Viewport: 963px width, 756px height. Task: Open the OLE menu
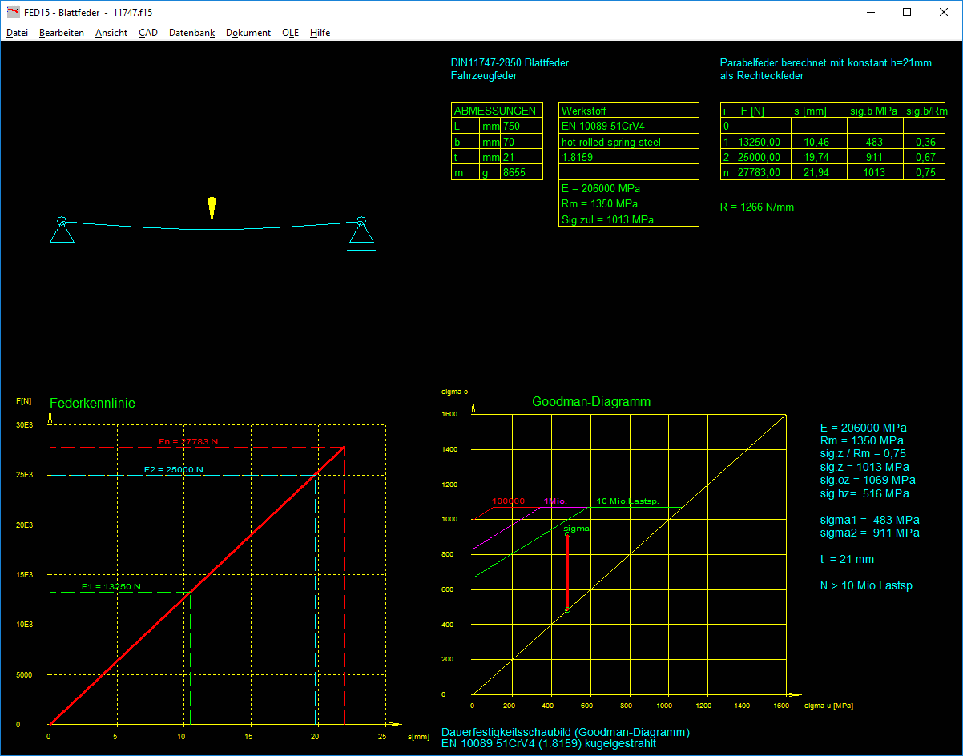pos(290,33)
